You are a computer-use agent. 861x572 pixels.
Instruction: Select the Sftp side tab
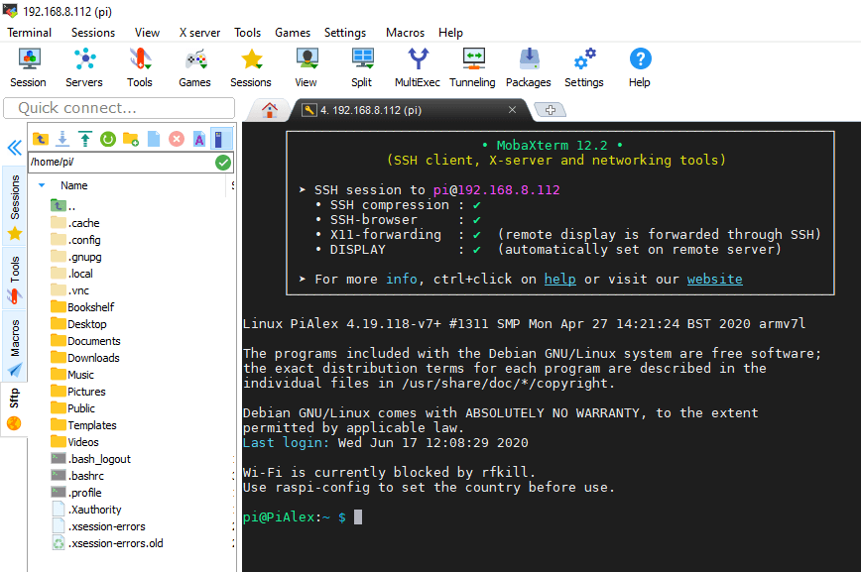(x=14, y=409)
